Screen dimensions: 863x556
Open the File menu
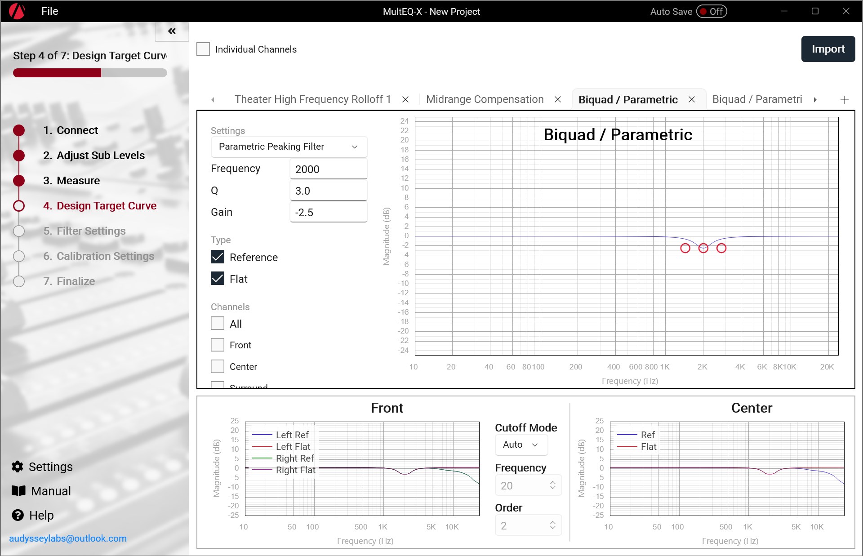click(49, 11)
